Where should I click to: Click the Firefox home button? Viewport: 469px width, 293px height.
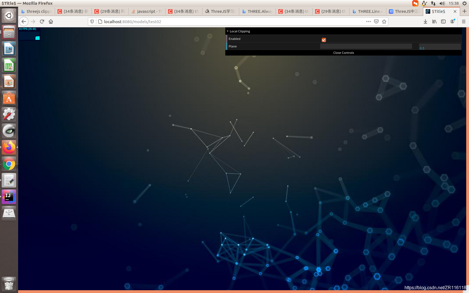[x=51, y=21]
